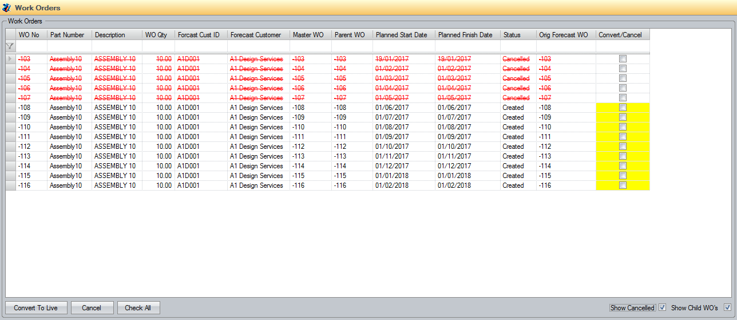Click the Forecast Customer filter cell

pyautogui.click(x=259, y=46)
